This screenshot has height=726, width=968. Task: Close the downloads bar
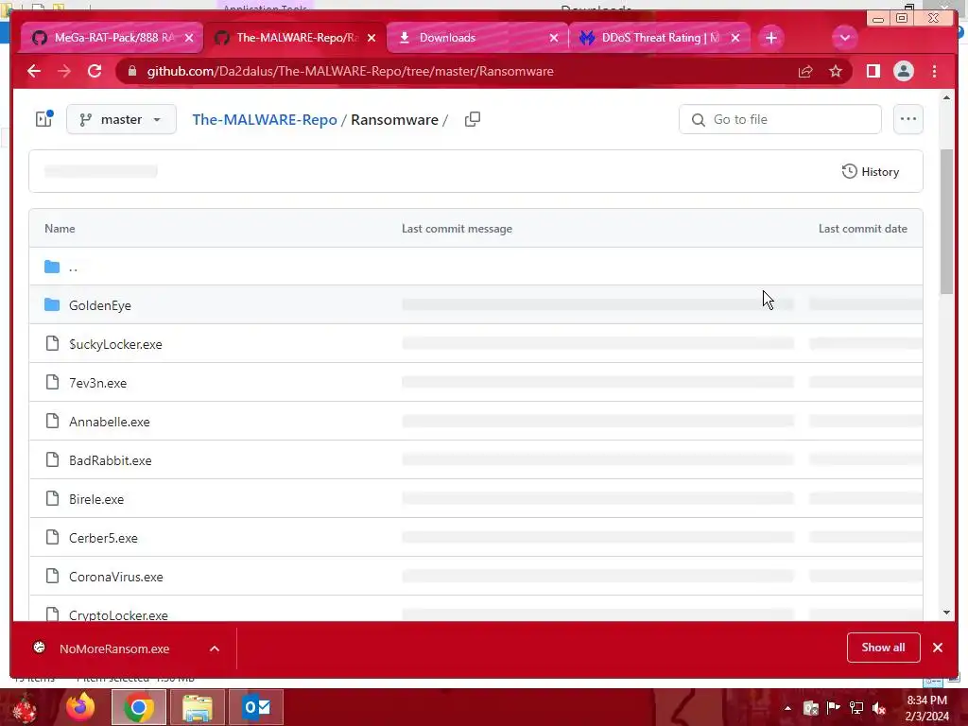click(938, 648)
